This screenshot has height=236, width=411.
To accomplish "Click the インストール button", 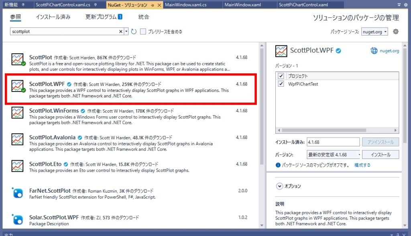I will (x=380, y=155).
